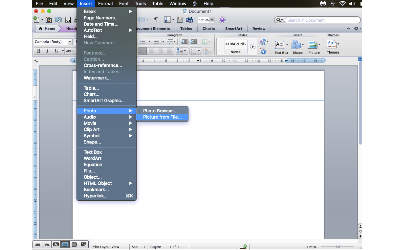Toggle Bold formatting button
This screenshot has width=394, height=250.
click(x=39, y=51)
